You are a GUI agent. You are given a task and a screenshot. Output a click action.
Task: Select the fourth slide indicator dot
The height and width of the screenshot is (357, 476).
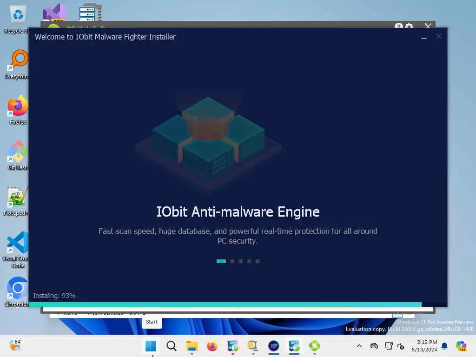pyautogui.click(x=249, y=261)
